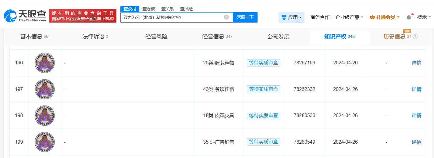This screenshot has height=158, width=434.
Task: Expand the 企业级产品 dropdown
Action: click(349, 17)
